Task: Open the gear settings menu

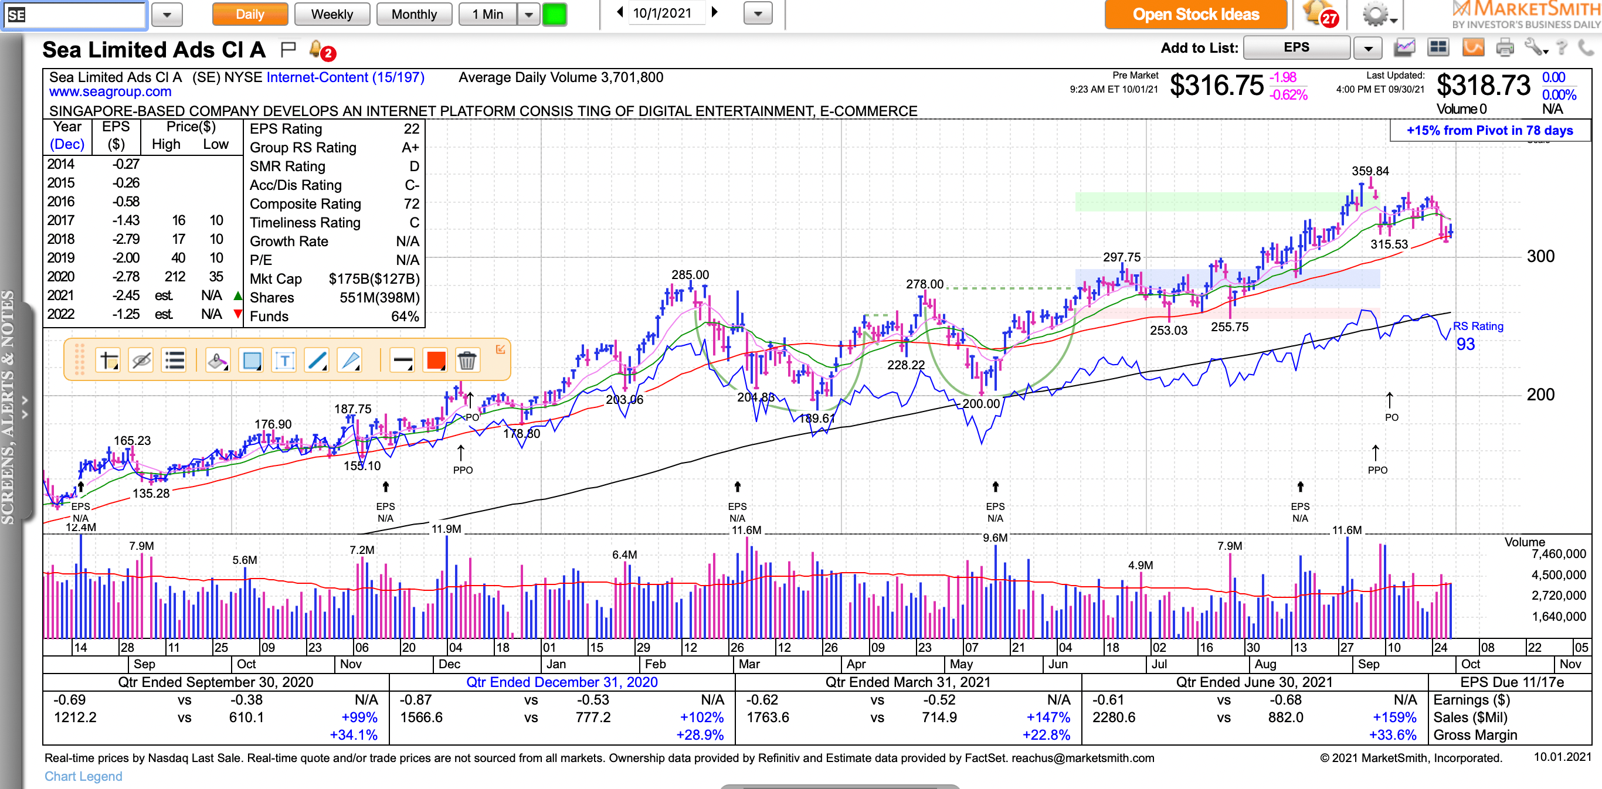Action: point(1379,14)
